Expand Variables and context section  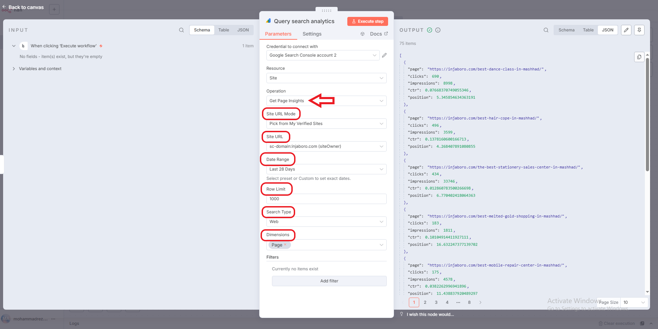click(x=14, y=69)
